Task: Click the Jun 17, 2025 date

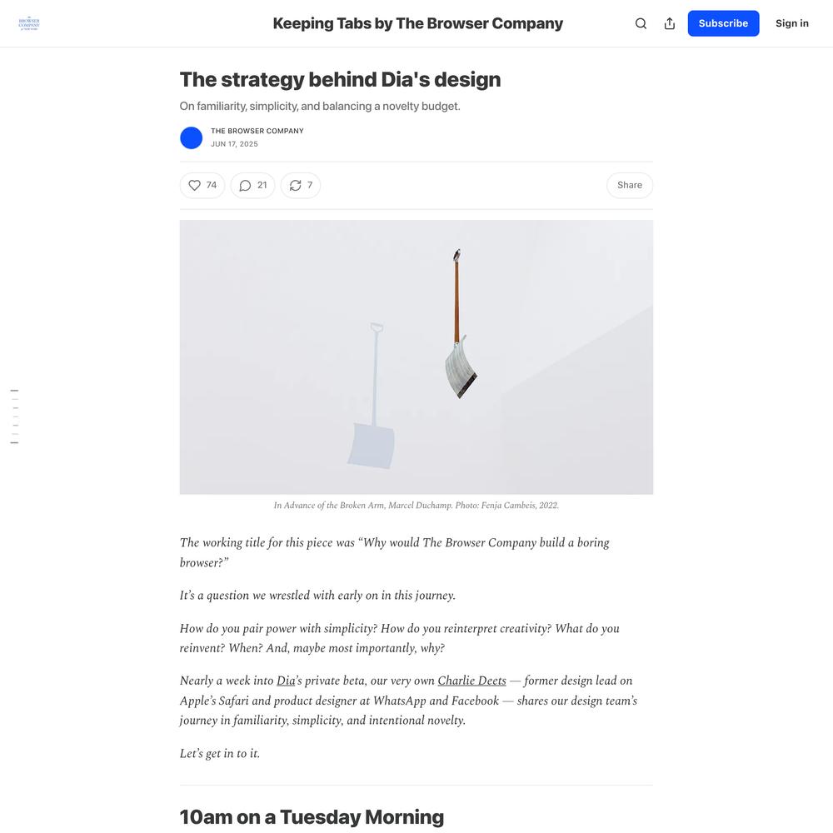Action: pyautogui.click(x=234, y=144)
